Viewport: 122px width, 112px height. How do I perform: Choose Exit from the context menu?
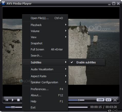(45, 107)
